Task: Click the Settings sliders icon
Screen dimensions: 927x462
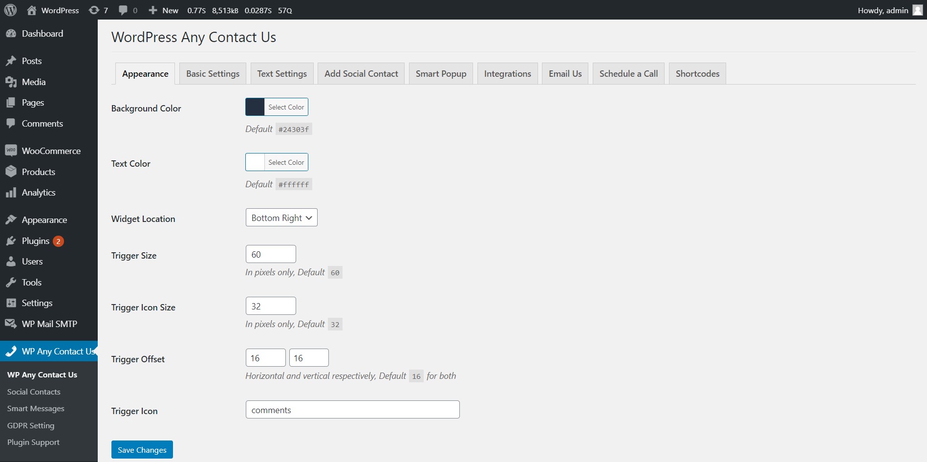Action: tap(11, 303)
